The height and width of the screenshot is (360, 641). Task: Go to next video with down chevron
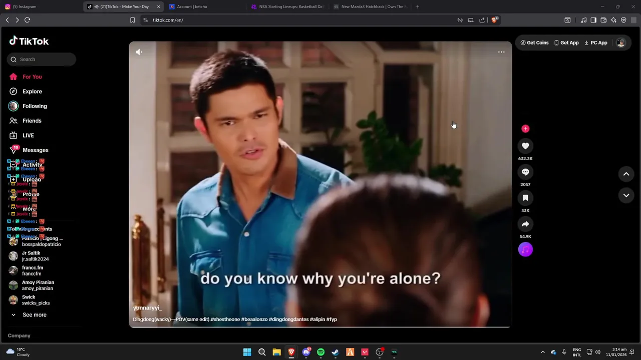[626, 195]
